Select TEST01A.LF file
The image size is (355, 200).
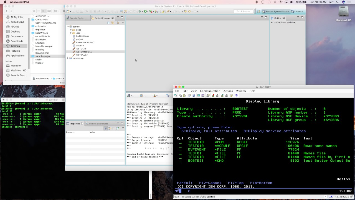tap(82, 55)
